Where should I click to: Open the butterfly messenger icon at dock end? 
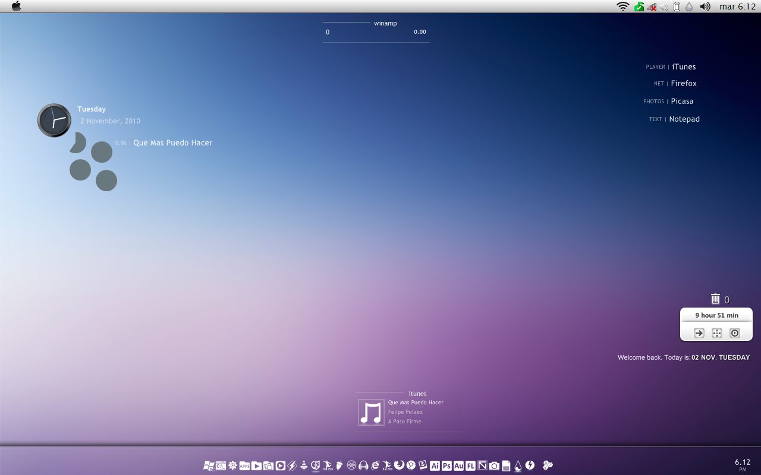click(548, 465)
